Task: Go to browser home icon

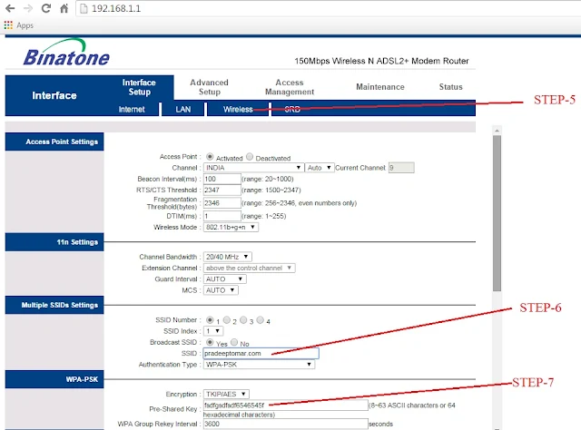Action: pyautogui.click(x=64, y=8)
